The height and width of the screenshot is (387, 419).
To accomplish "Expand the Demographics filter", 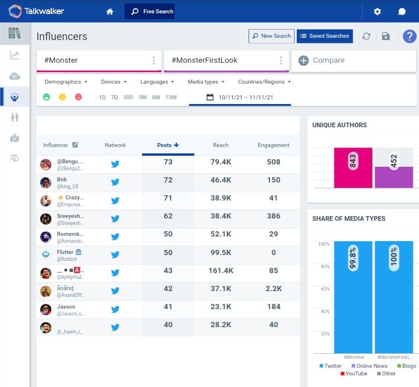I will 66,82.
